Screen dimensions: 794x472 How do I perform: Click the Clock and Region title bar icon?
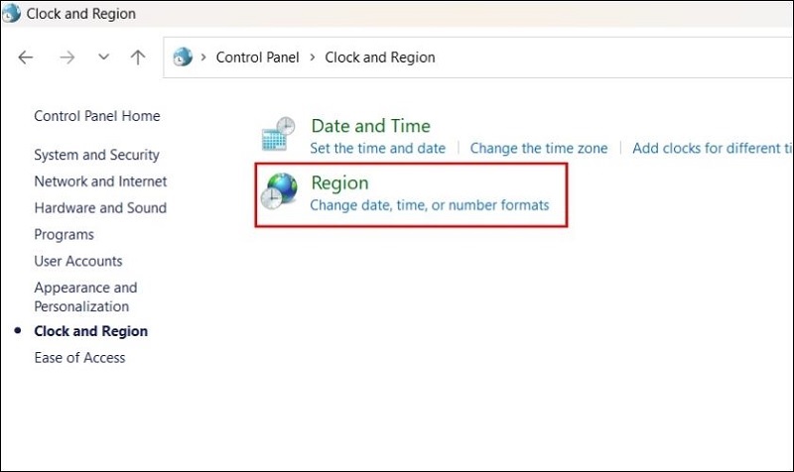[11, 14]
